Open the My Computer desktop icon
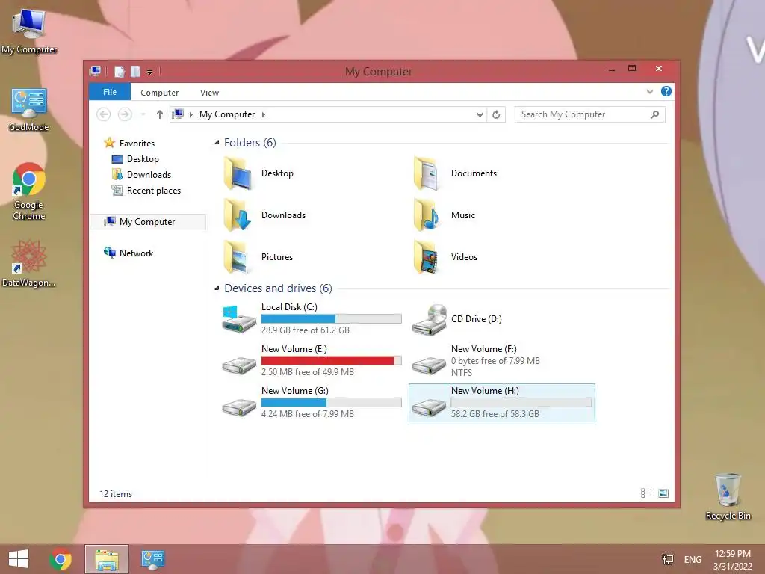The height and width of the screenshot is (574, 765). click(x=29, y=31)
